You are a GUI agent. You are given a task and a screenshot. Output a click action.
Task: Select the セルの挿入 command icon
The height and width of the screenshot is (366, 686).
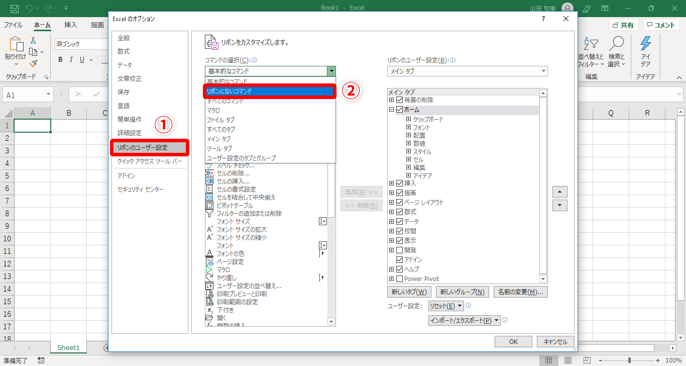click(210, 181)
